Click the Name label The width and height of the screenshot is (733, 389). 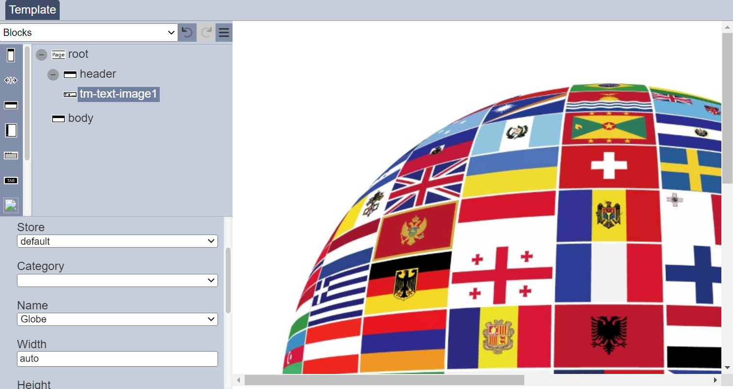(x=32, y=305)
